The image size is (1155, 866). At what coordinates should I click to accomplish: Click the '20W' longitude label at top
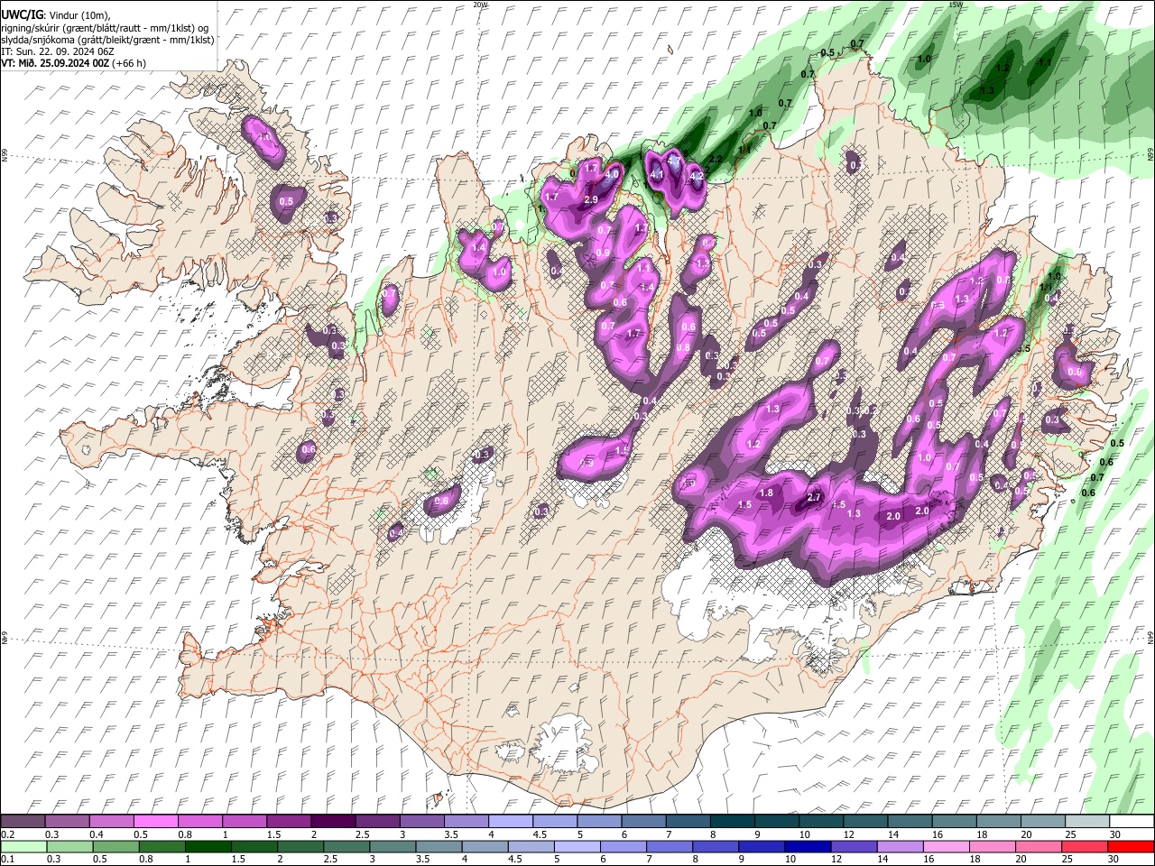pos(480,5)
